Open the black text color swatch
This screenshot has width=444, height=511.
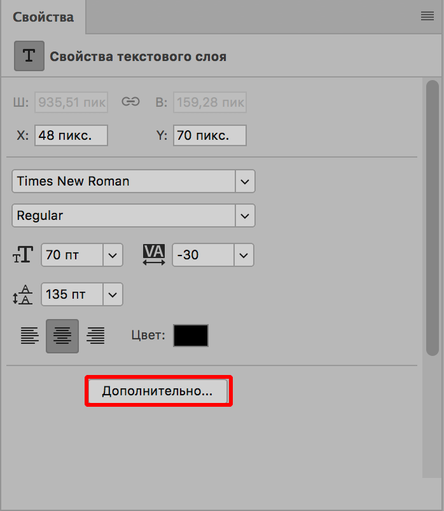point(191,336)
